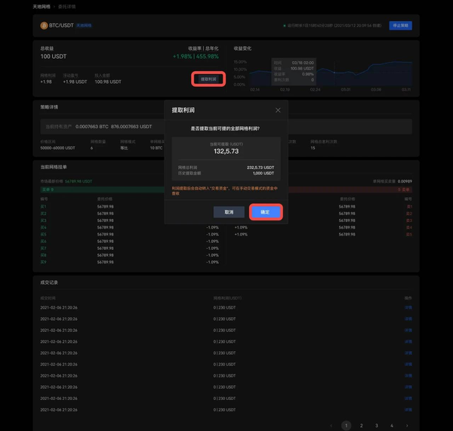Click next page arrow in pagination
This screenshot has width=453, height=431.
tap(407, 426)
